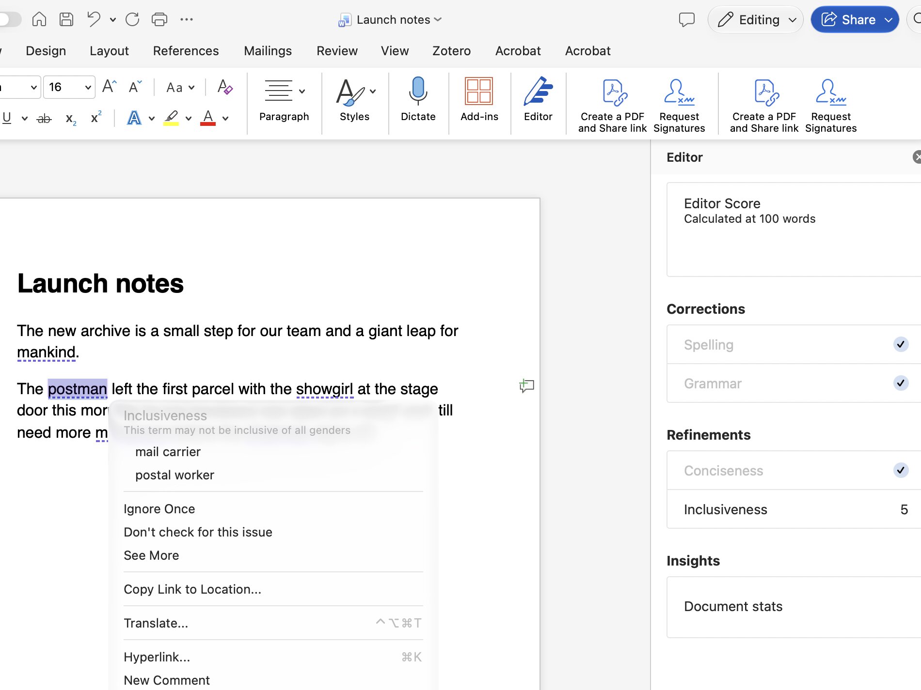Open the Spelling corrections row
Screen dimensions: 921x690
coord(794,344)
